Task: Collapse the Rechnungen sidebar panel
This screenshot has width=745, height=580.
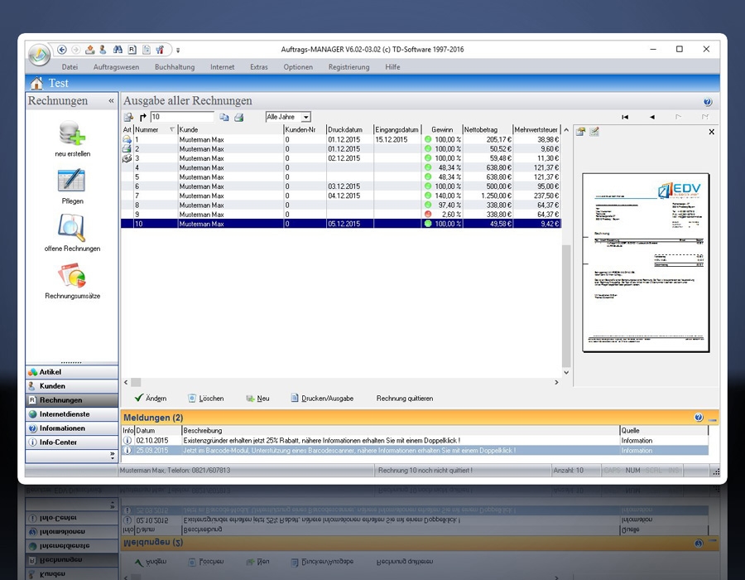Action: coord(112,101)
